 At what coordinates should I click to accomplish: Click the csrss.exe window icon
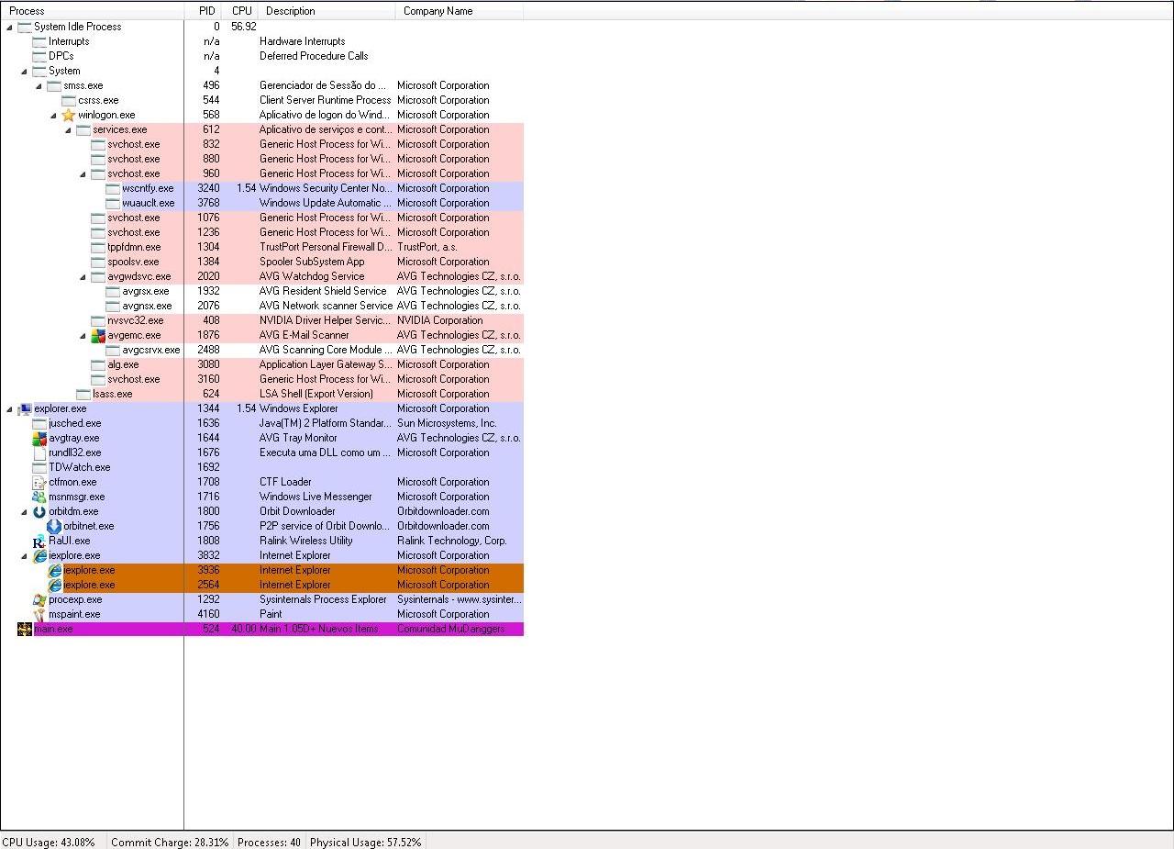point(69,100)
